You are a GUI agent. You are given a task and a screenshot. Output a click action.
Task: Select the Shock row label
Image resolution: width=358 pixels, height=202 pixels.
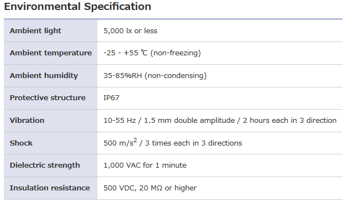point(21,143)
